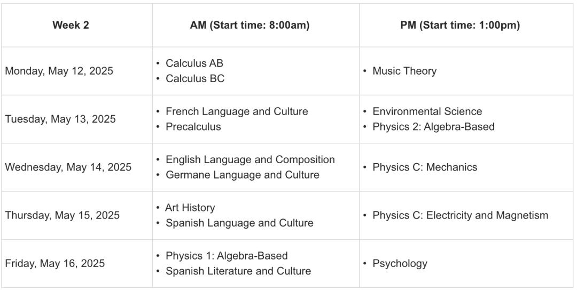This screenshot has width=577, height=291.
Task: Click English Language and Composition
Action: (250, 159)
